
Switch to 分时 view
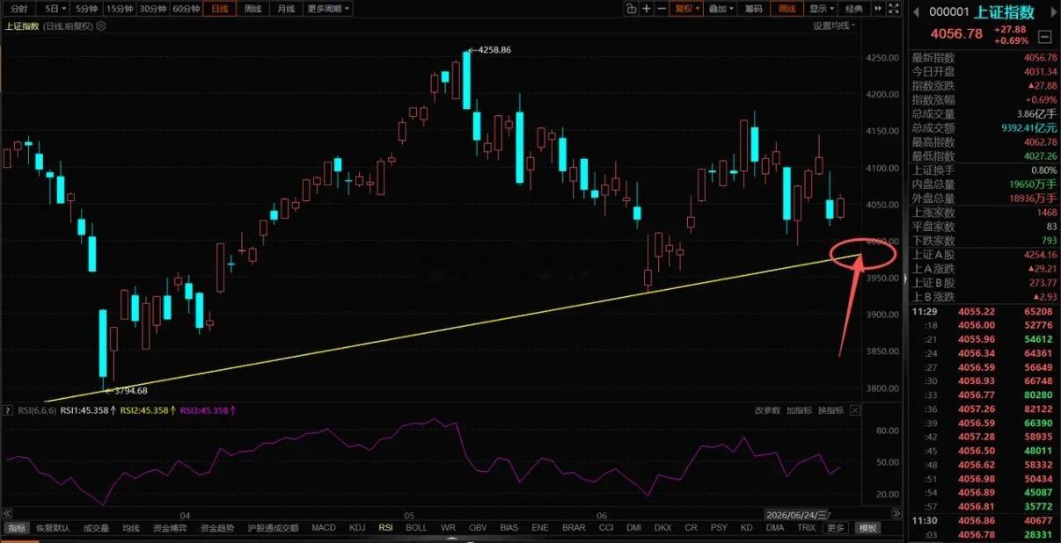pos(19,9)
